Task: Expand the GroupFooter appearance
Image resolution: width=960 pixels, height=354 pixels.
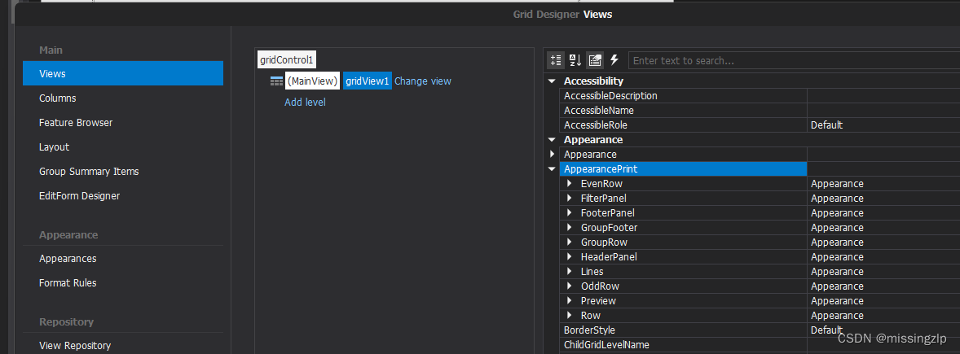Action: 570,227
